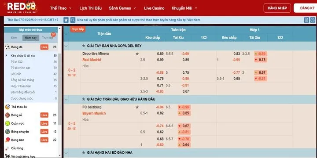Switch to the Trực tiếp sidebar tab
Viewport: 317px width, 158px height.
click(x=48, y=38)
